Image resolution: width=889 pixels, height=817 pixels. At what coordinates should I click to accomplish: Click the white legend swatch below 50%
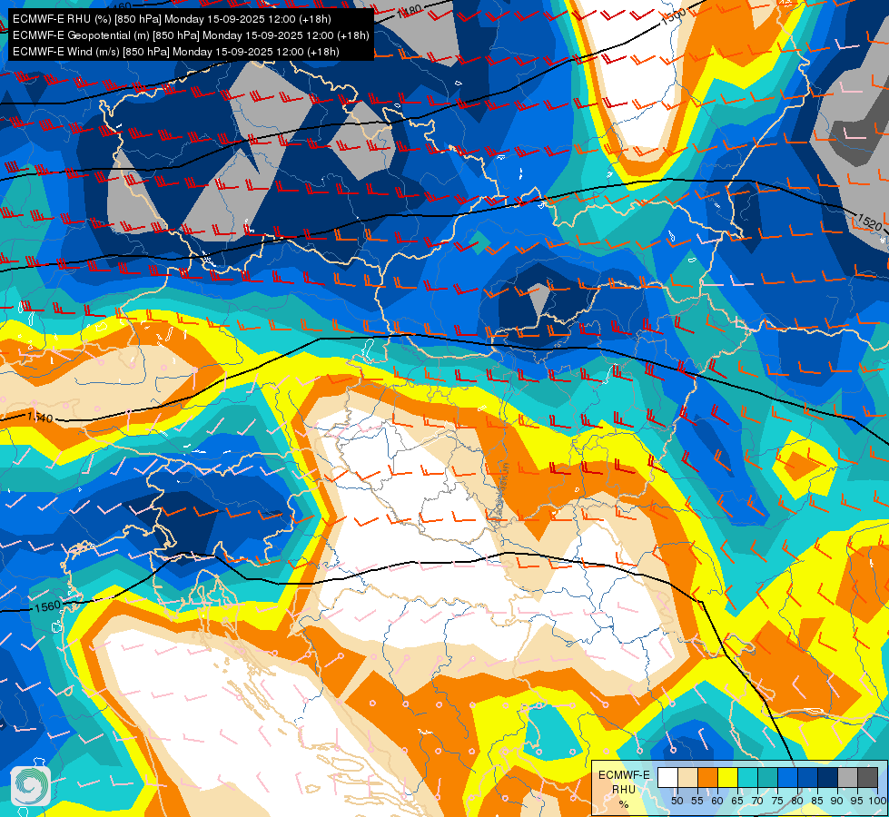(x=667, y=778)
